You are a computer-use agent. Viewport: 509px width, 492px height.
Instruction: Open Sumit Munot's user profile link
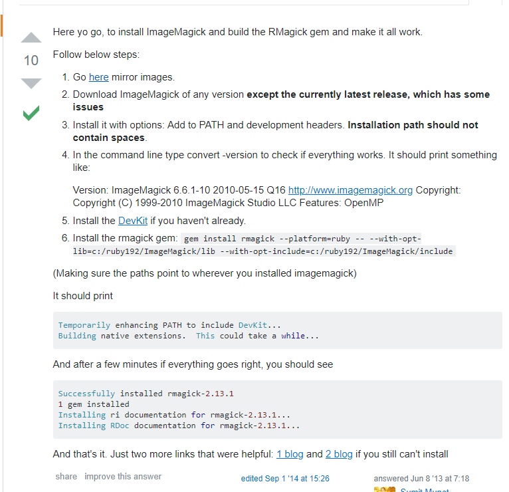[x=424, y=490]
